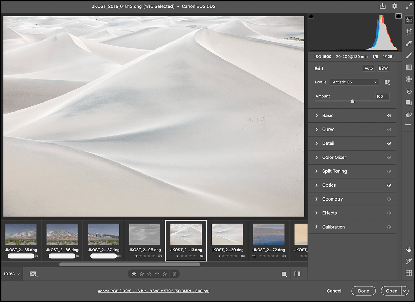Open the zoom level dropdown at 19.9%
The image size is (415, 302).
[12, 274]
